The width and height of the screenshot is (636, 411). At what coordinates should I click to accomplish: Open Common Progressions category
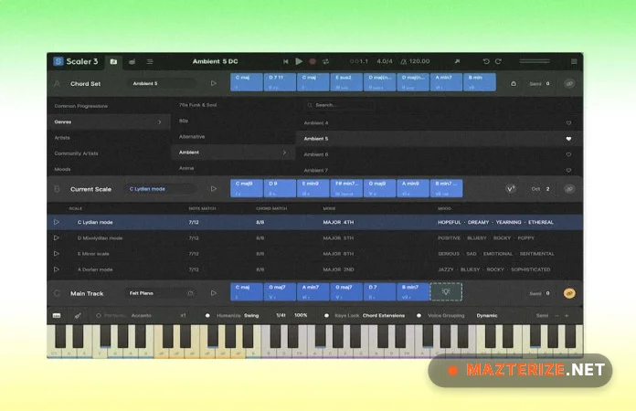click(x=81, y=106)
